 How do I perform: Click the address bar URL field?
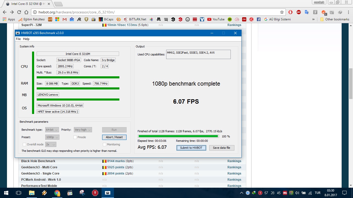pyautogui.click(x=158, y=12)
